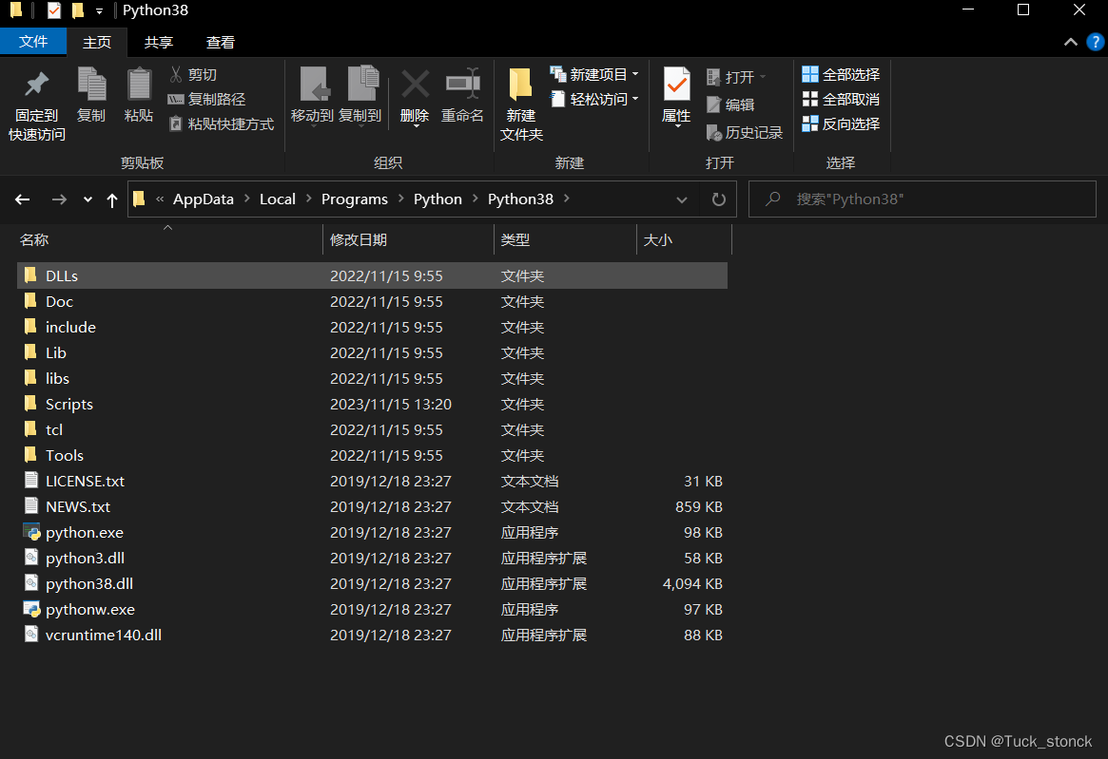Viewport: 1108px width, 759px height.
Task: Select the Doc folder
Action: 372,301
